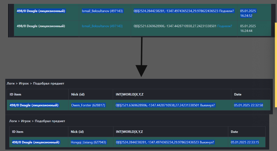Click the "Nick (id)" header in Owen_Forster's table
Viewport: 277px width, 151px height.
click(78, 94)
